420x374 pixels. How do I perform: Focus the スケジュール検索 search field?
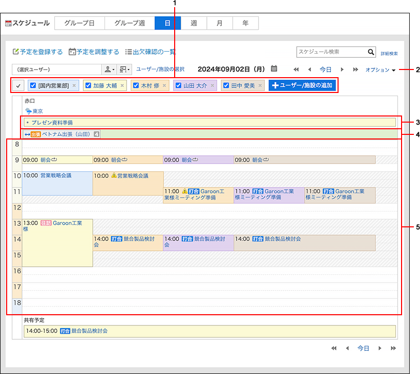pyautogui.click(x=331, y=52)
